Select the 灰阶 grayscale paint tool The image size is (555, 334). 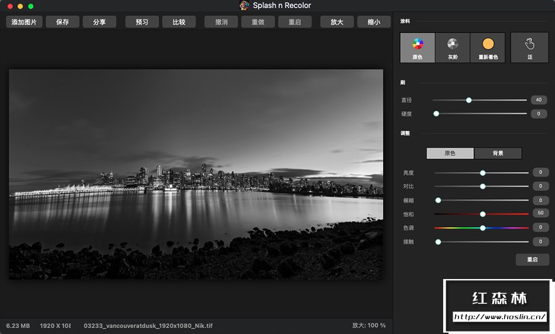click(x=453, y=48)
